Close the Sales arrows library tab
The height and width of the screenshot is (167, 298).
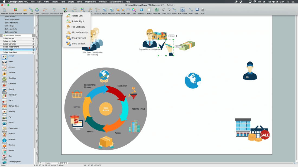[x=33, y=38]
